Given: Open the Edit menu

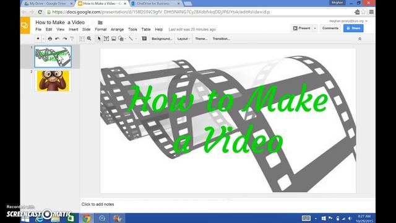Looking at the screenshot, I should coord(49,29).
